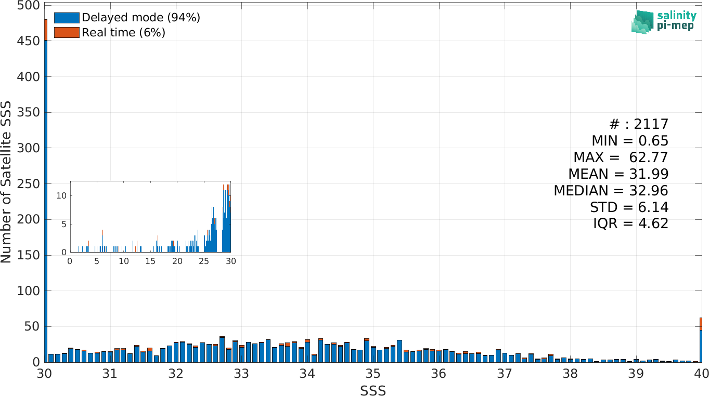Click the histogram bar at SSS 40

(x=701, y=340)
